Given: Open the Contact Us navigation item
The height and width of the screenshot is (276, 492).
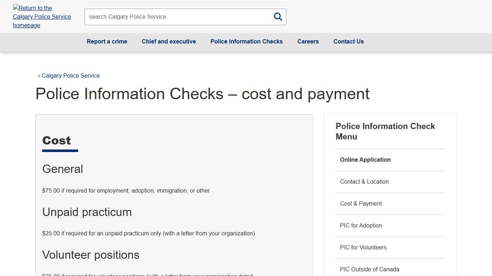Looking at the screenshot, I should click(348, 41).
